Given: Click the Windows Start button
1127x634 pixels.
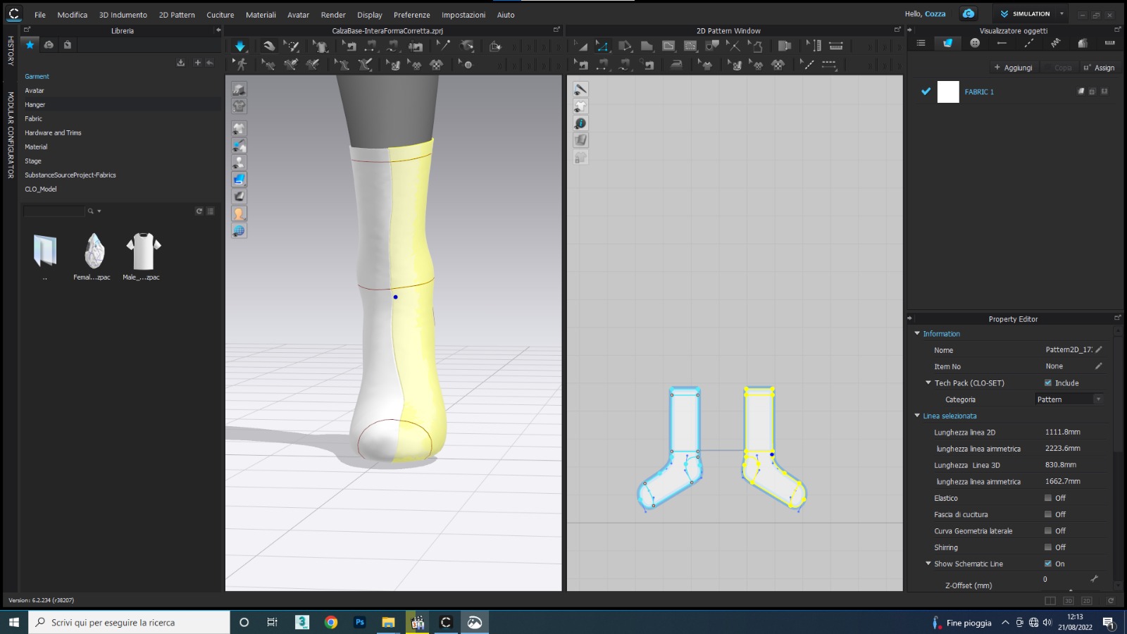Looking at the screenshot, I should (x=13, y=622).
